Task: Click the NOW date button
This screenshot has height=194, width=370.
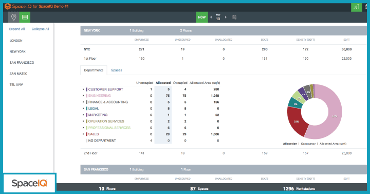Action: click(x=202, y=17)
